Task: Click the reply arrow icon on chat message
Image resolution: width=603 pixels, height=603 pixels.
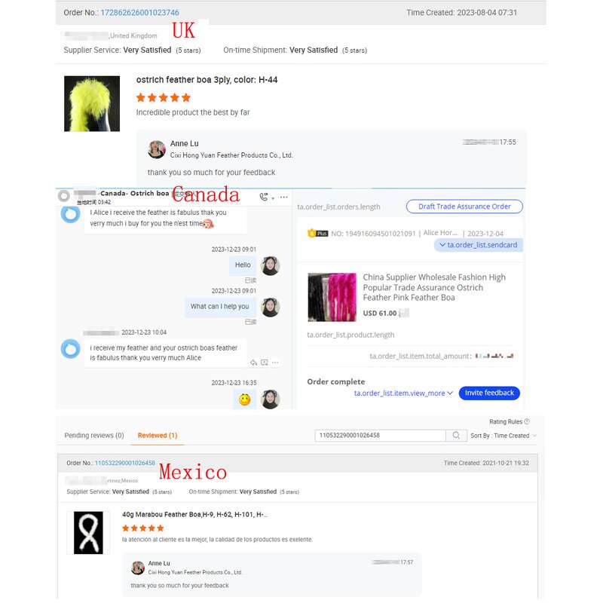Action: click(253, 363)
